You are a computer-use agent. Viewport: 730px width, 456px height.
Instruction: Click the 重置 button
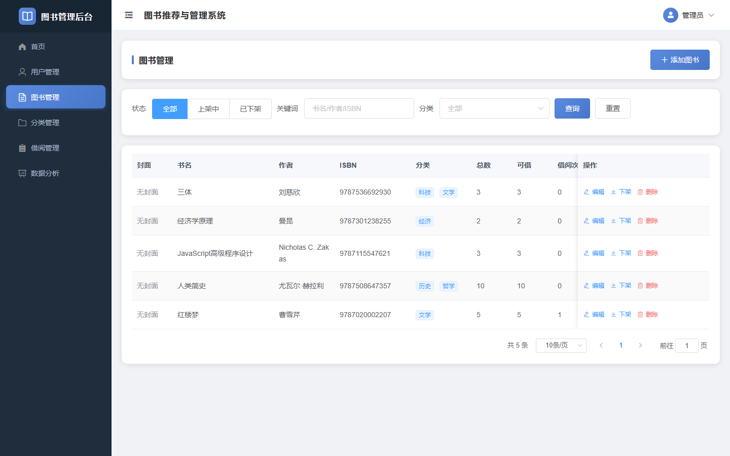tap(613, 108)
